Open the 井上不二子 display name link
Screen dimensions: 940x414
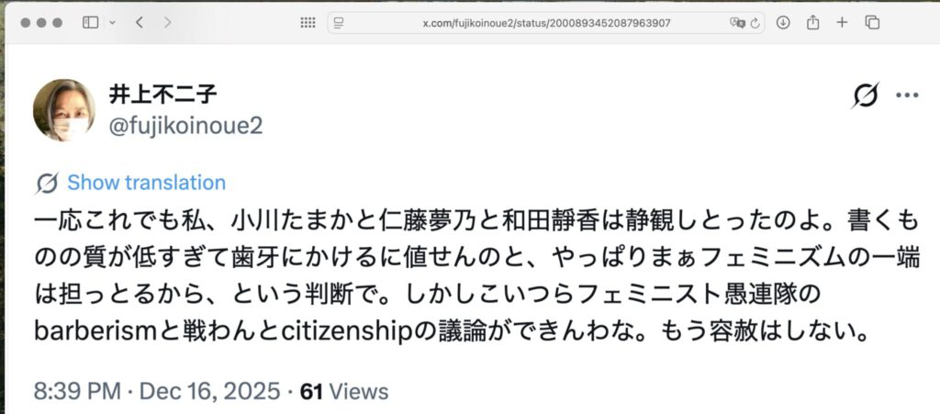[x=162, y=94]
